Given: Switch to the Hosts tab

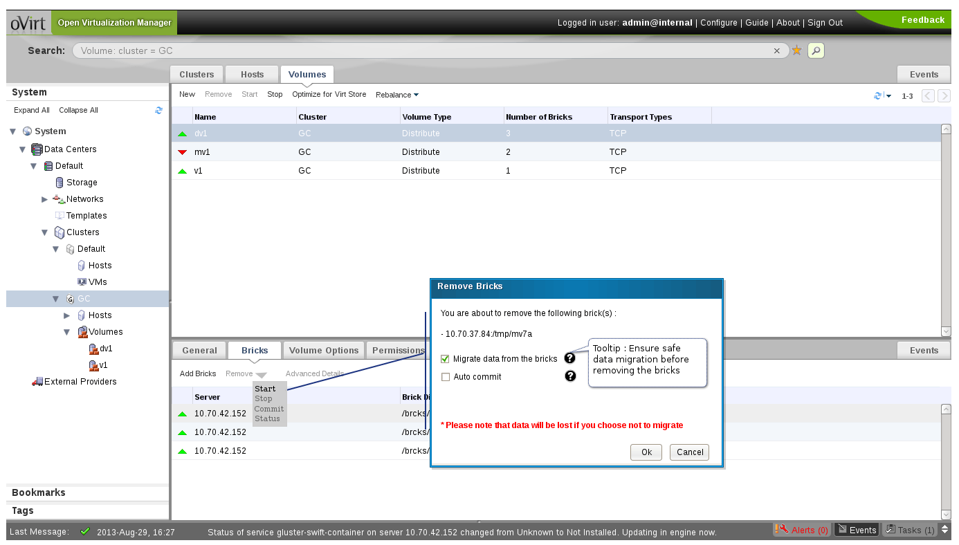Looking at the screenshot, I should point(252,75).
